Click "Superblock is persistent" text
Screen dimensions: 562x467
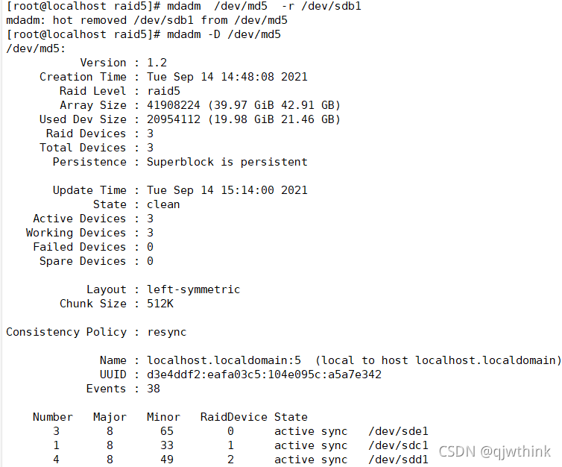coord(227,162)
